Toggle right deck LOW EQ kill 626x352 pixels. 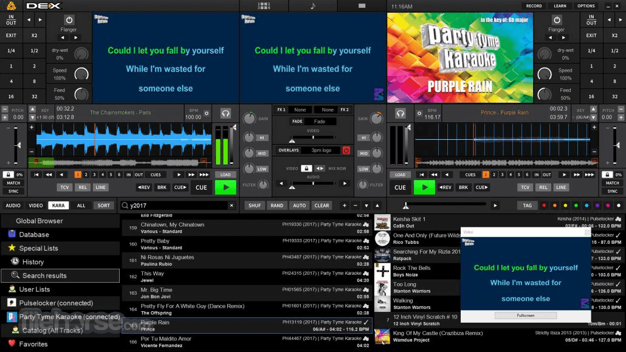click(363, 169)
